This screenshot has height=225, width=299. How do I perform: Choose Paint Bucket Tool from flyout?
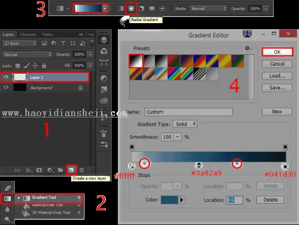(49, 205)
